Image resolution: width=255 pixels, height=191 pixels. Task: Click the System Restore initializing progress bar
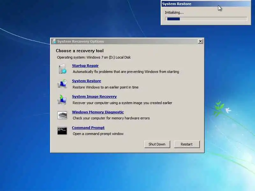tap(206, 19)
